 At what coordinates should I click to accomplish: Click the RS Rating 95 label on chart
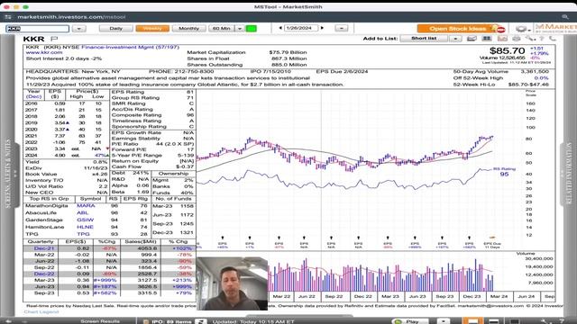(504, 172)
